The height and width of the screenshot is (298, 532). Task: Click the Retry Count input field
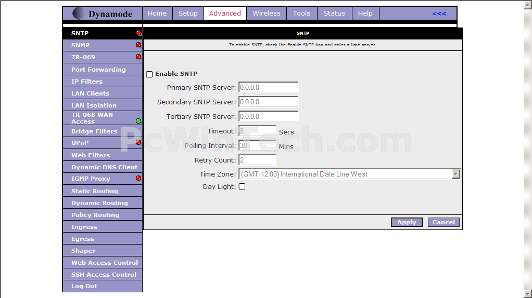pyautogui.click(x=258, y=160)
